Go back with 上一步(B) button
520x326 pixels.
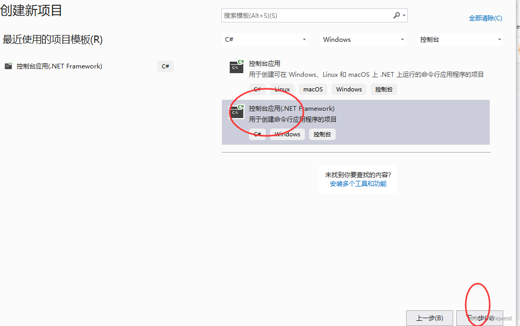[430, 318]
